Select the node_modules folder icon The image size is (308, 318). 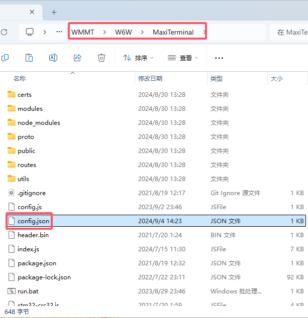(12, 122)
